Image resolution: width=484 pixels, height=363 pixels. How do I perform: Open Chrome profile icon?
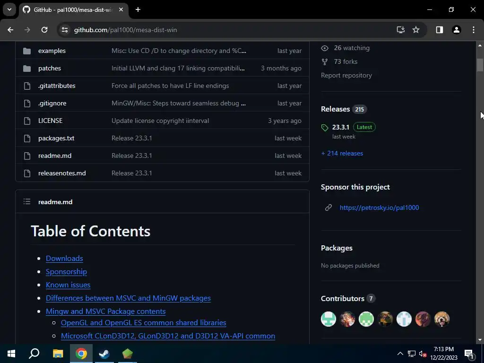point(457,30)
